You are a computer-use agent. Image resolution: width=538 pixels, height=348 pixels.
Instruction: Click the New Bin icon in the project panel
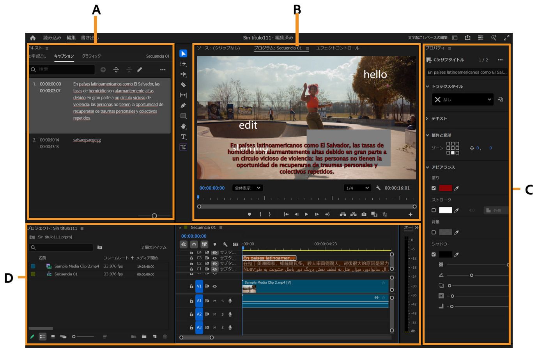(x=144, y=337)
